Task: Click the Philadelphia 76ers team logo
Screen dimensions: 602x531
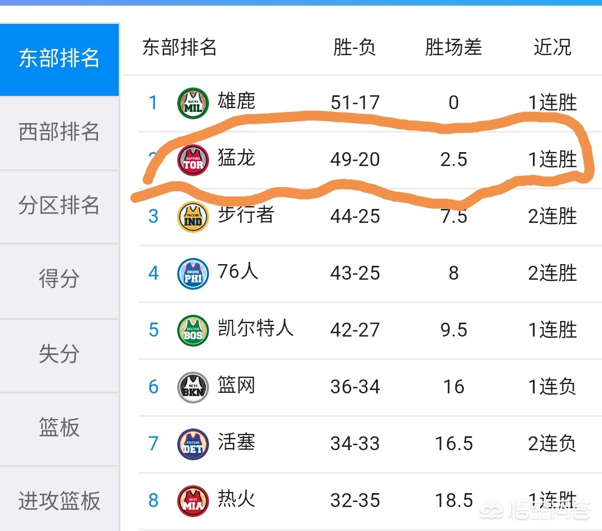Action: [x=193, y=274]
